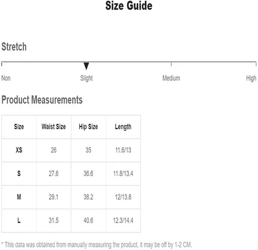Click the L hip value 40.6

88,220
